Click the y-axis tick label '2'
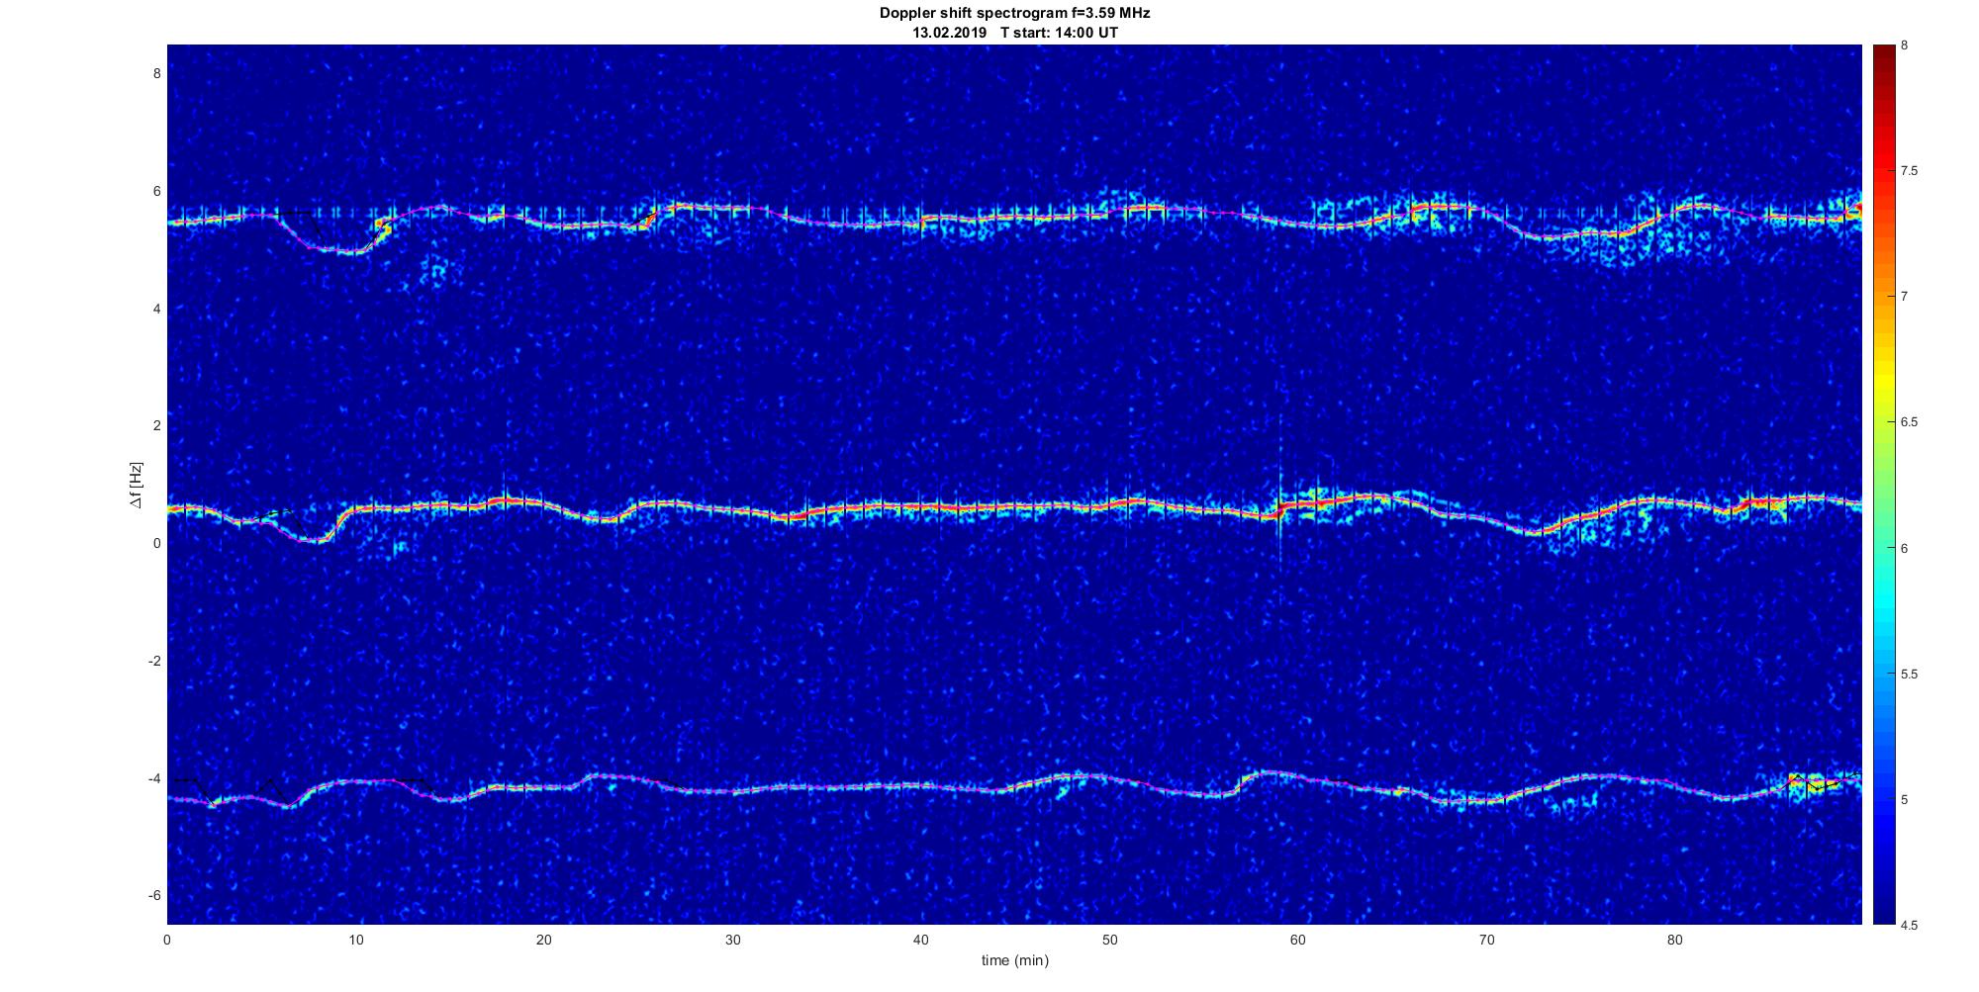The height and width of the screenshot is (992, 1979). pyautogui.click(x=156, y=425)
